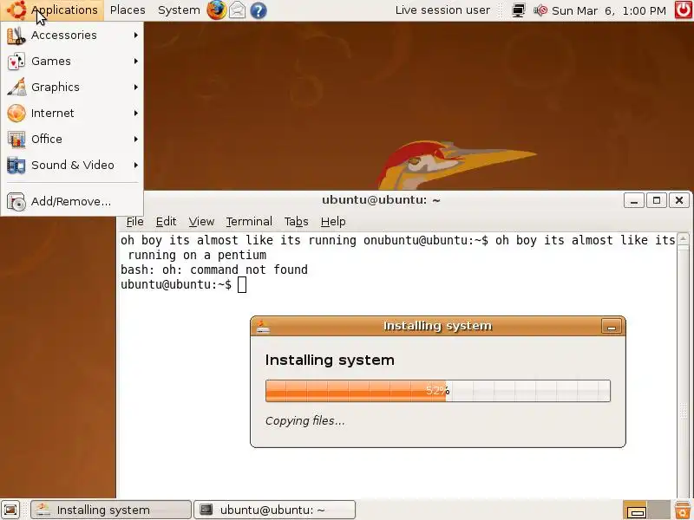Screen dimensions: 694x520
Task: Minimize the Installing system dialog
Action: (612, 327)
